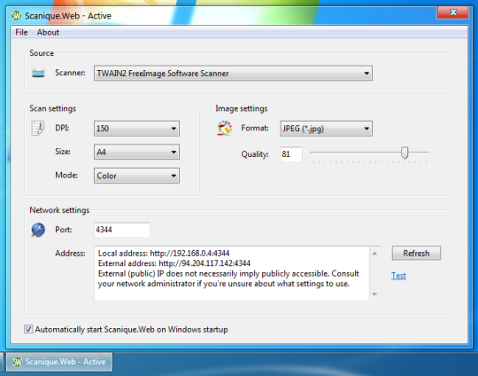Click the Scanique.Web taskbar button

pyautogui.click(x=59, y=362)
